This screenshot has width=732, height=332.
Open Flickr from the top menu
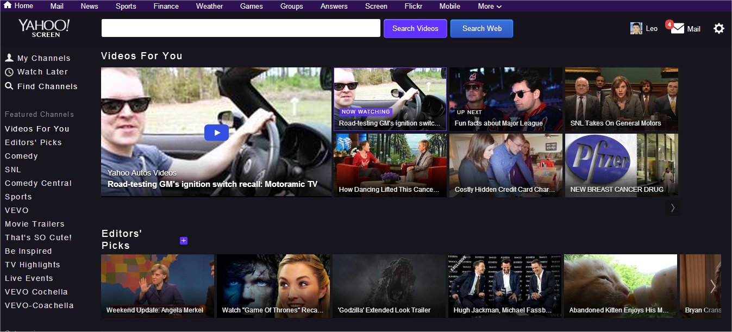pos(413,7)
